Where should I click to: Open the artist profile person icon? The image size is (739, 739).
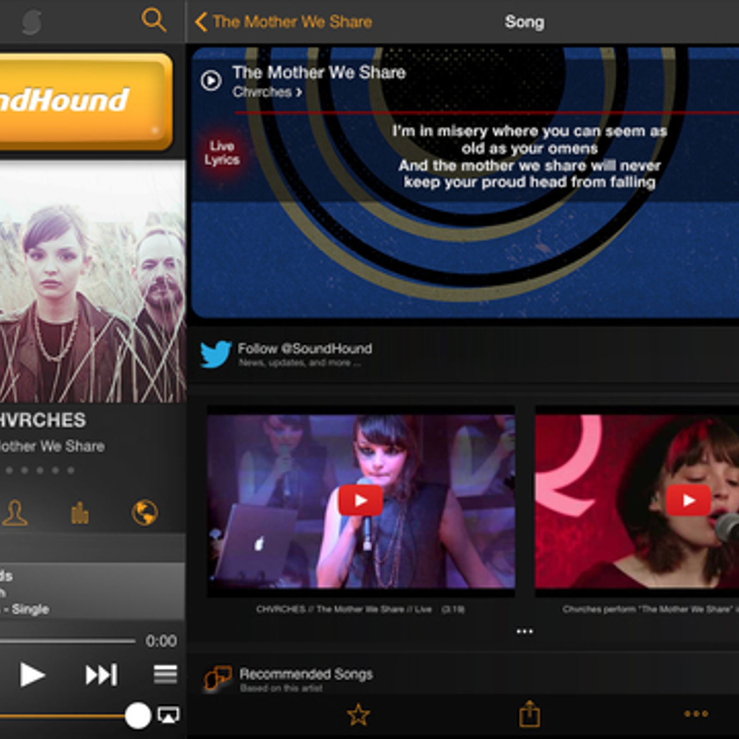15,513
